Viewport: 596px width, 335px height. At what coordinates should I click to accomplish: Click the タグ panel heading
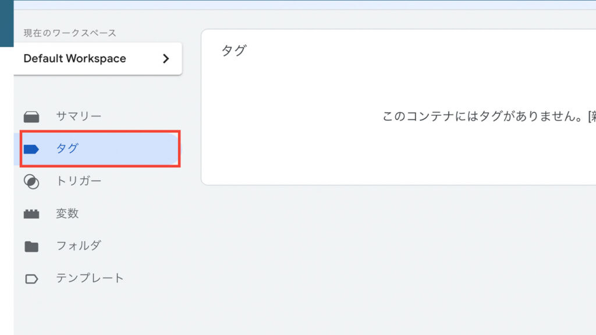click(234, 50)
